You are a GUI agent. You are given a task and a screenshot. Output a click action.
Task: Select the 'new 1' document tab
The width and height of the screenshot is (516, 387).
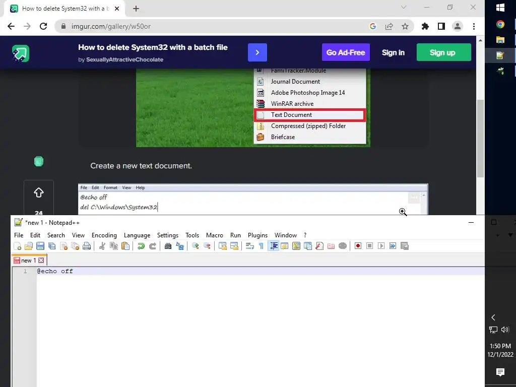point(29,261)
